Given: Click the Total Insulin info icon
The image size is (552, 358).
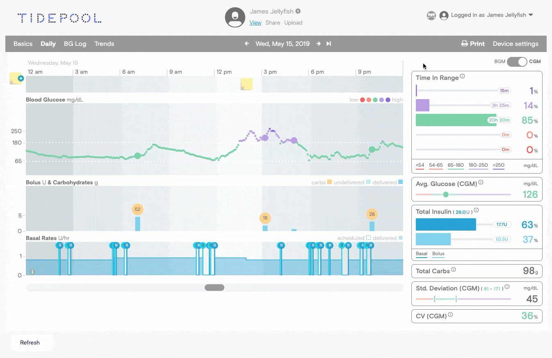Looking at the screenshot, I should (x=477, y=209).
